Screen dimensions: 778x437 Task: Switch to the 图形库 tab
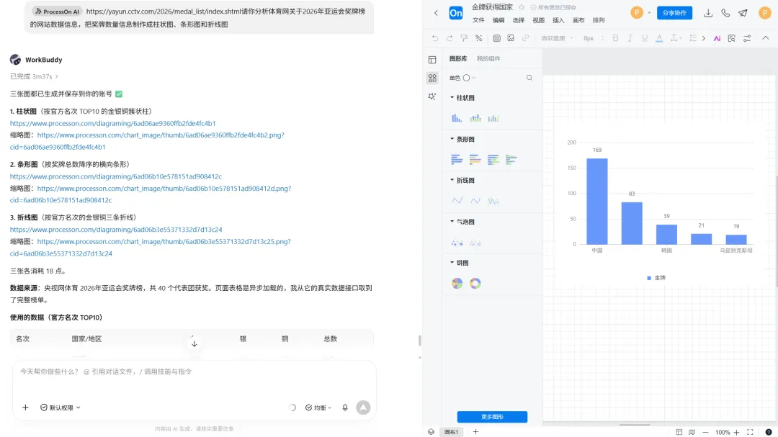coord(458,58)
